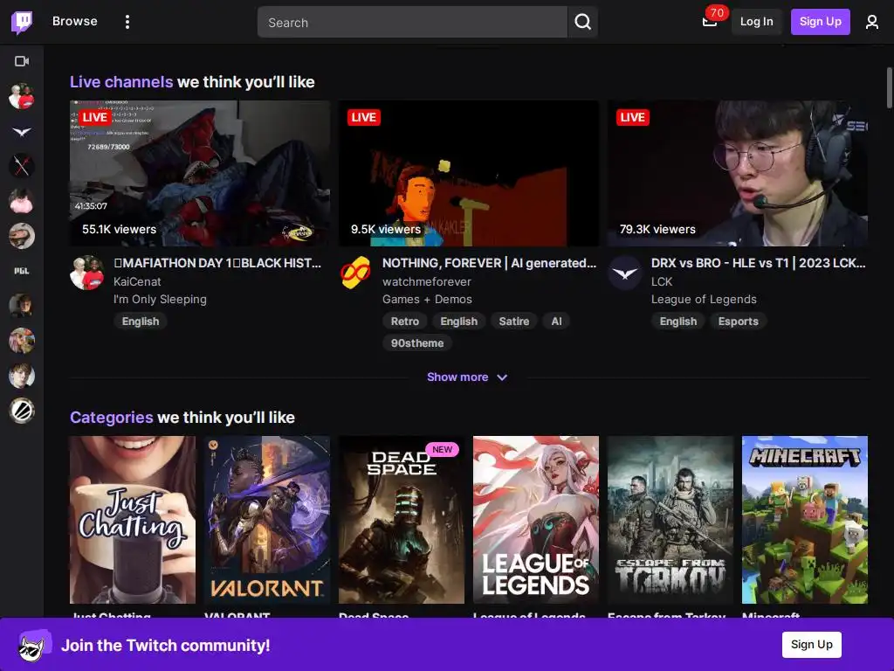894x671 pixels.
Task: Open Just Chatting category cover
Action: [133, 520]
